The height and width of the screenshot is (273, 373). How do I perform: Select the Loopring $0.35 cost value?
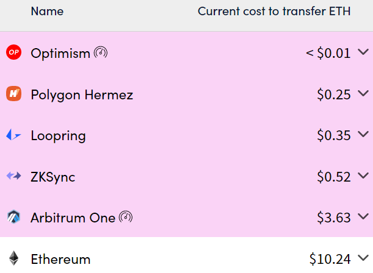pos(334,136)
